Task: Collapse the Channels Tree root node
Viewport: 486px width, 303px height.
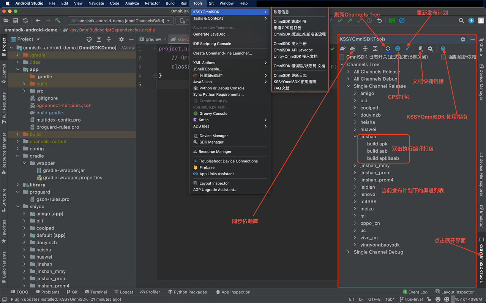Action: pyautogui.click(x=342, y=64)
